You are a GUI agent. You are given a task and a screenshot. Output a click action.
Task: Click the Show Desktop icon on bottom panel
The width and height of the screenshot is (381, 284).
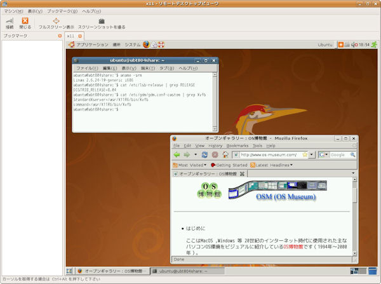(69, 271)
